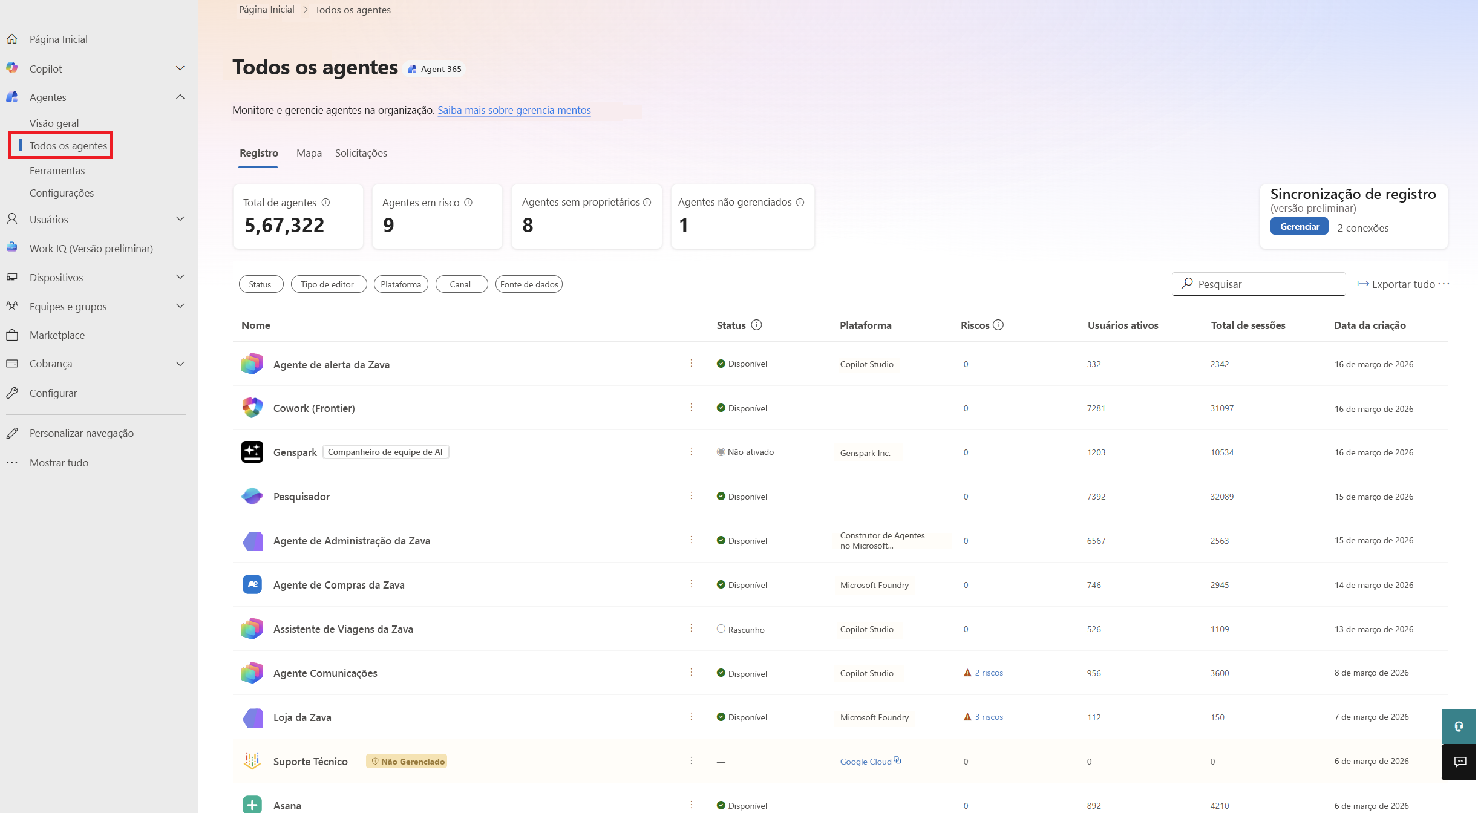Click info icon beside Riscos column header

998,325
